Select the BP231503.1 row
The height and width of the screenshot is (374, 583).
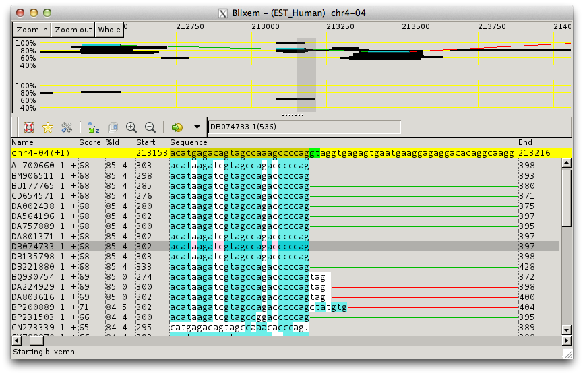285,317
